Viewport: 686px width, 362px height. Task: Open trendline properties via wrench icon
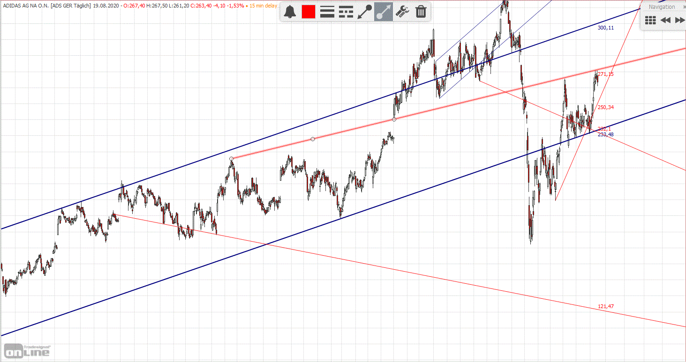point(402,12)
